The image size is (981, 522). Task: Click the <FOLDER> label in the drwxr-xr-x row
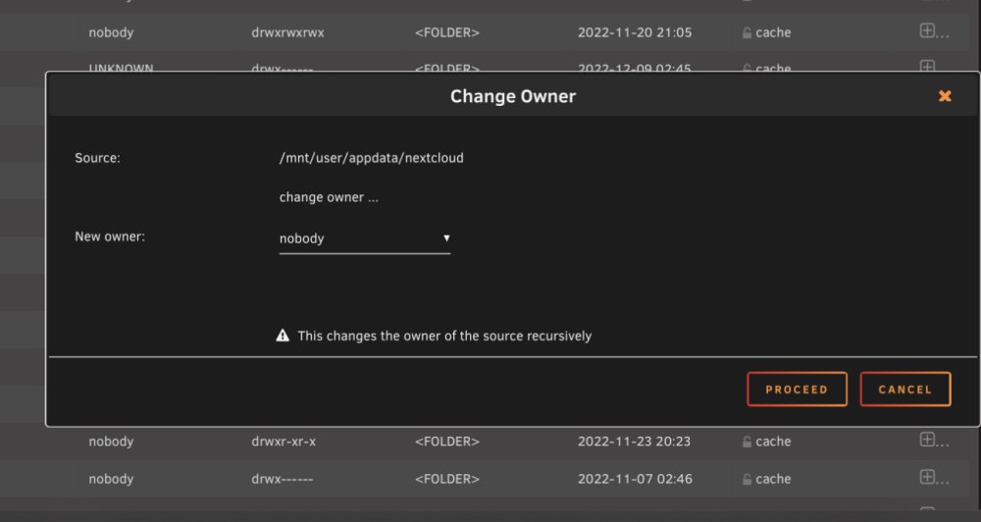(446, 442)
